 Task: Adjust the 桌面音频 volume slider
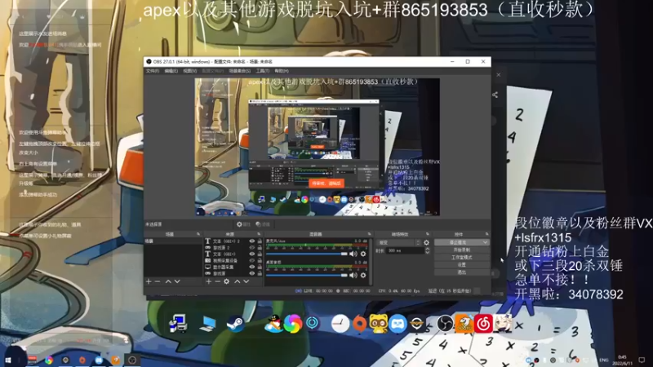point(307,275)
